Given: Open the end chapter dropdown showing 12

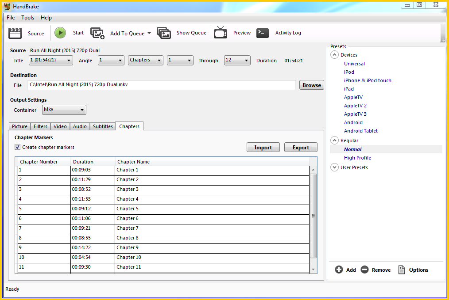Looking at the screenshot, I should [237, 60].
